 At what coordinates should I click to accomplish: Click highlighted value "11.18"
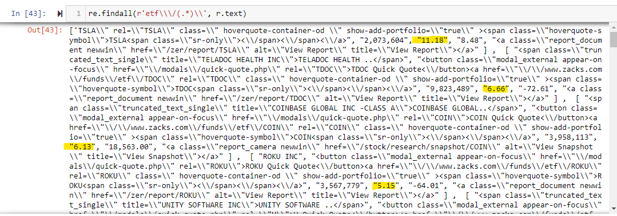click(x=432, y=40)
